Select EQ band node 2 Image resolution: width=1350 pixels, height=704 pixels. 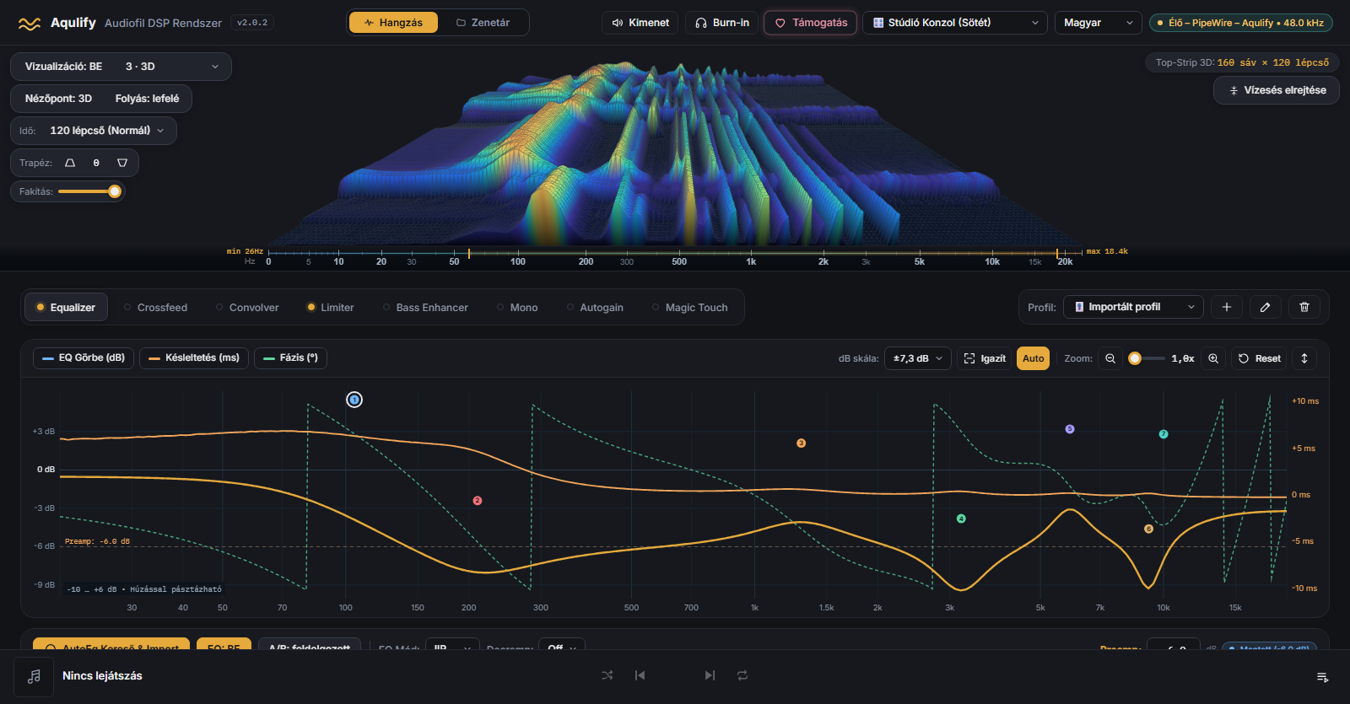pos(478,501)
